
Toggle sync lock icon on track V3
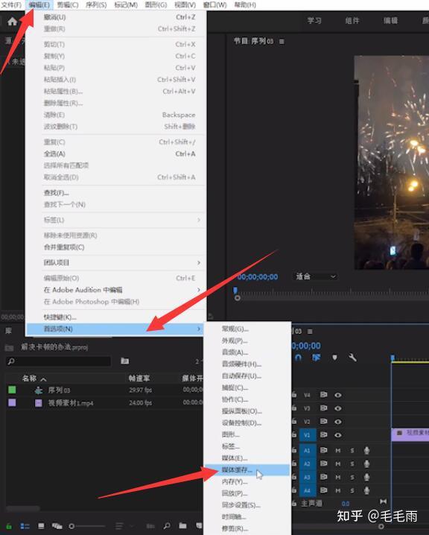323,408
